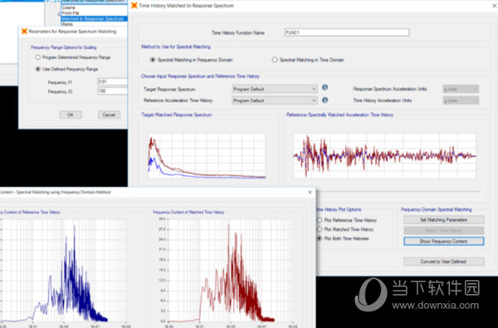The height and width of the screenshot is (328, 498).
Task: Select Plot Matched Time History option
Action: [x=320, y=229]
